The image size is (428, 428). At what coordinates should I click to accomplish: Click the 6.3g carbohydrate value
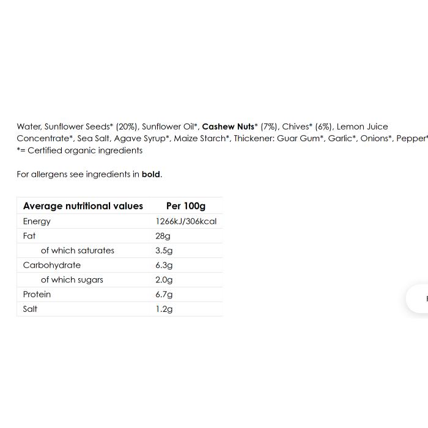click(x=164, y=265)
